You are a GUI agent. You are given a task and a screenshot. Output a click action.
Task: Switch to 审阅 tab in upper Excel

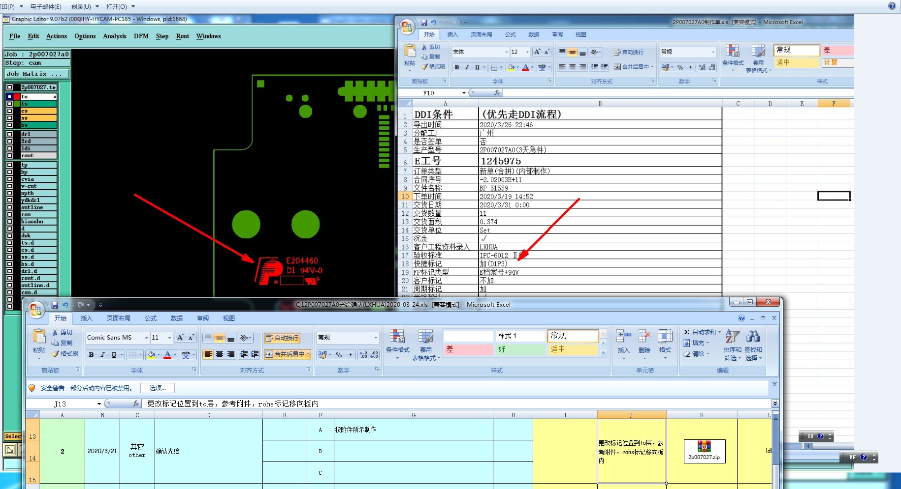pyautogui.click(x=557, y=34)
